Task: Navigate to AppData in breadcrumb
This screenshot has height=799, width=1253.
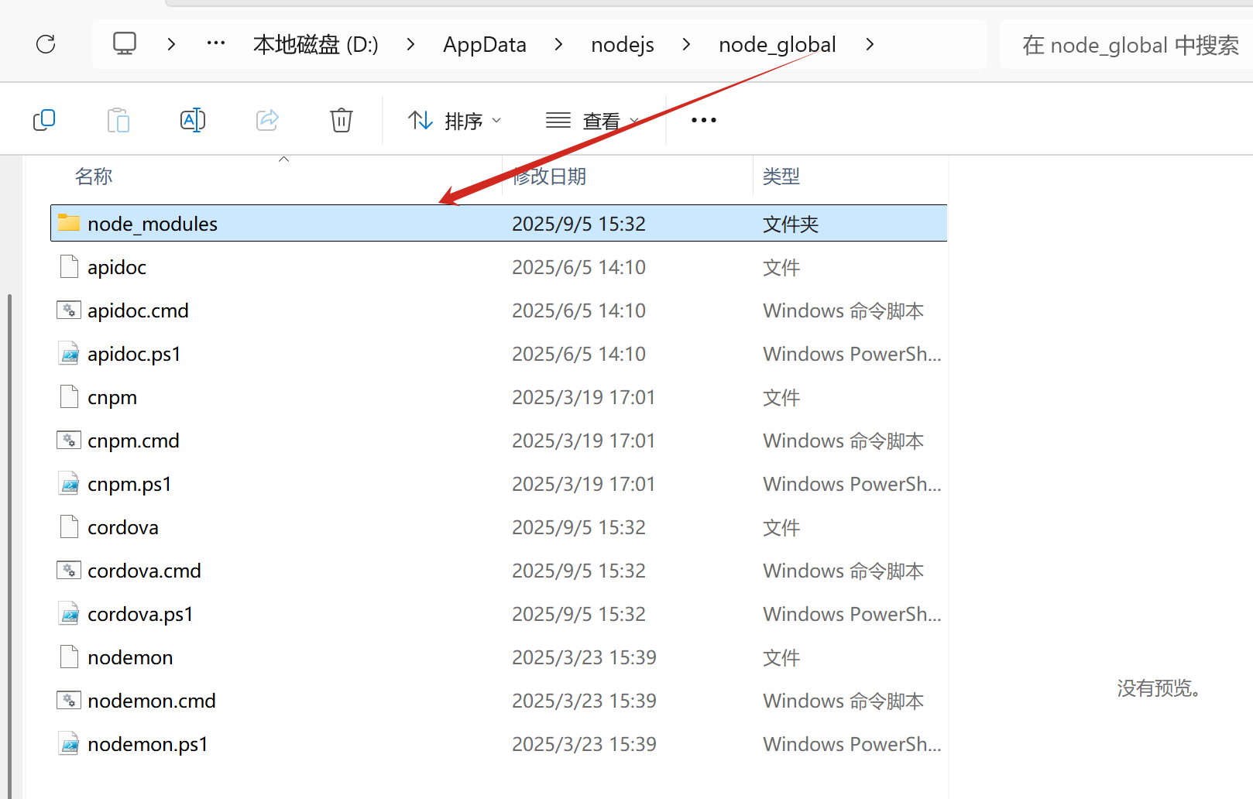Action: [x=484, y=45]
